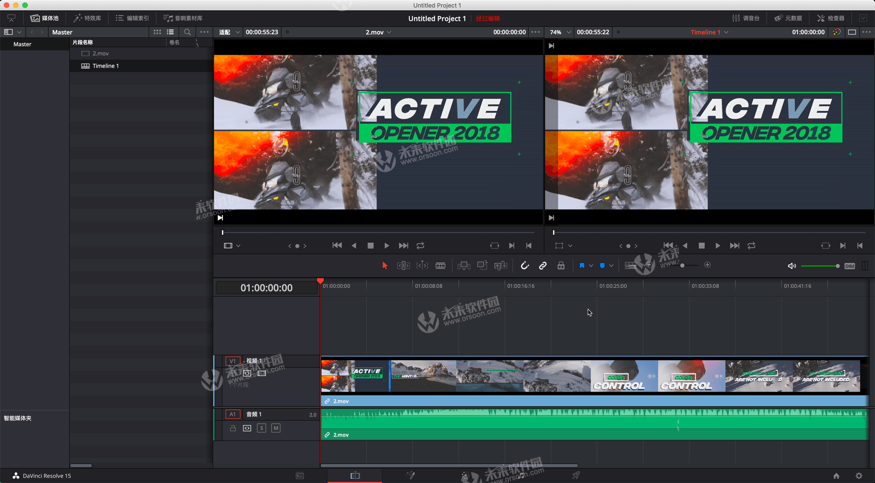Switch media pool to list view
The image size is (875, 483).
(x=170, y=32)
